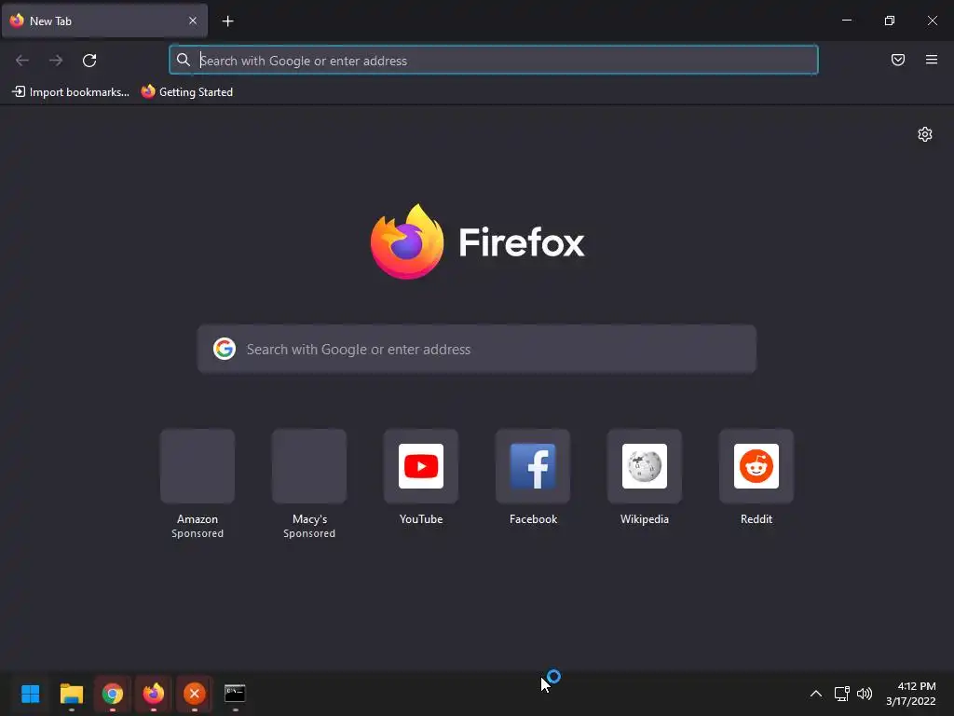Click the Wikipedia label text
The width and height of the screenshot is (954, 716).
[x=645, y=519]
